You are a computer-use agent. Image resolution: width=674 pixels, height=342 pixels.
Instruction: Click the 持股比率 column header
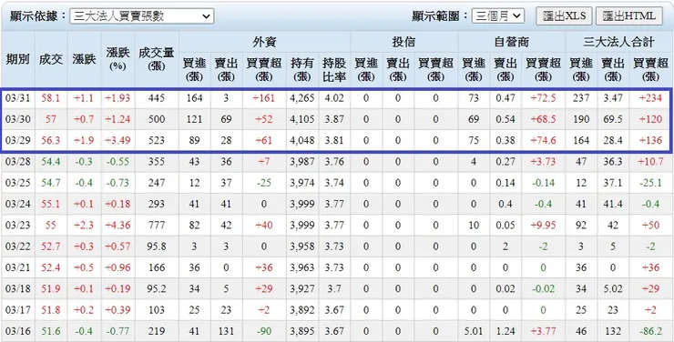coord(334,69)
